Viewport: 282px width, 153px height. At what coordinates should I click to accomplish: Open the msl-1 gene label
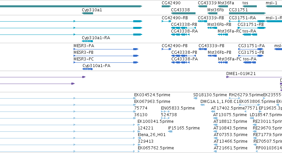(x=272, y=3)
